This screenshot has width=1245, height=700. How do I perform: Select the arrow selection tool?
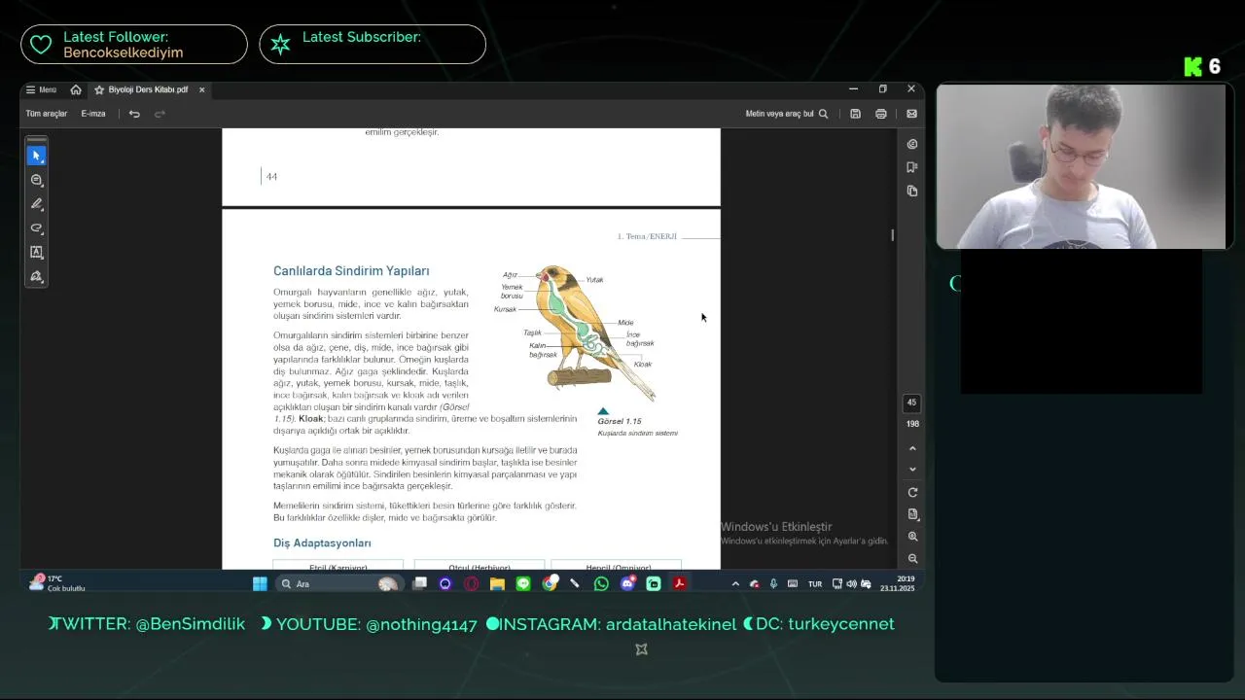pyautogui.click(x=37, y=156)
